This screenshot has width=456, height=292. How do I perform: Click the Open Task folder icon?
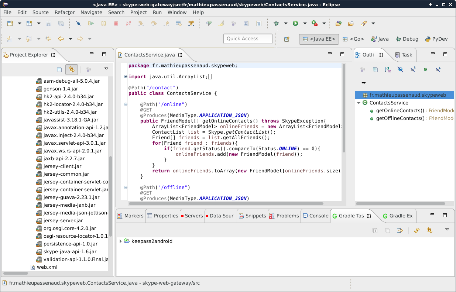[x=351, y=23]
